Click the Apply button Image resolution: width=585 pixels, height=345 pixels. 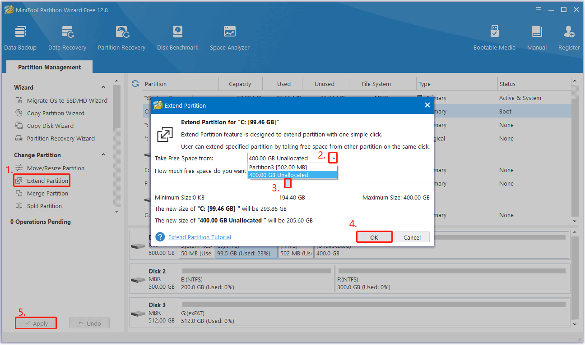[36, 323]
